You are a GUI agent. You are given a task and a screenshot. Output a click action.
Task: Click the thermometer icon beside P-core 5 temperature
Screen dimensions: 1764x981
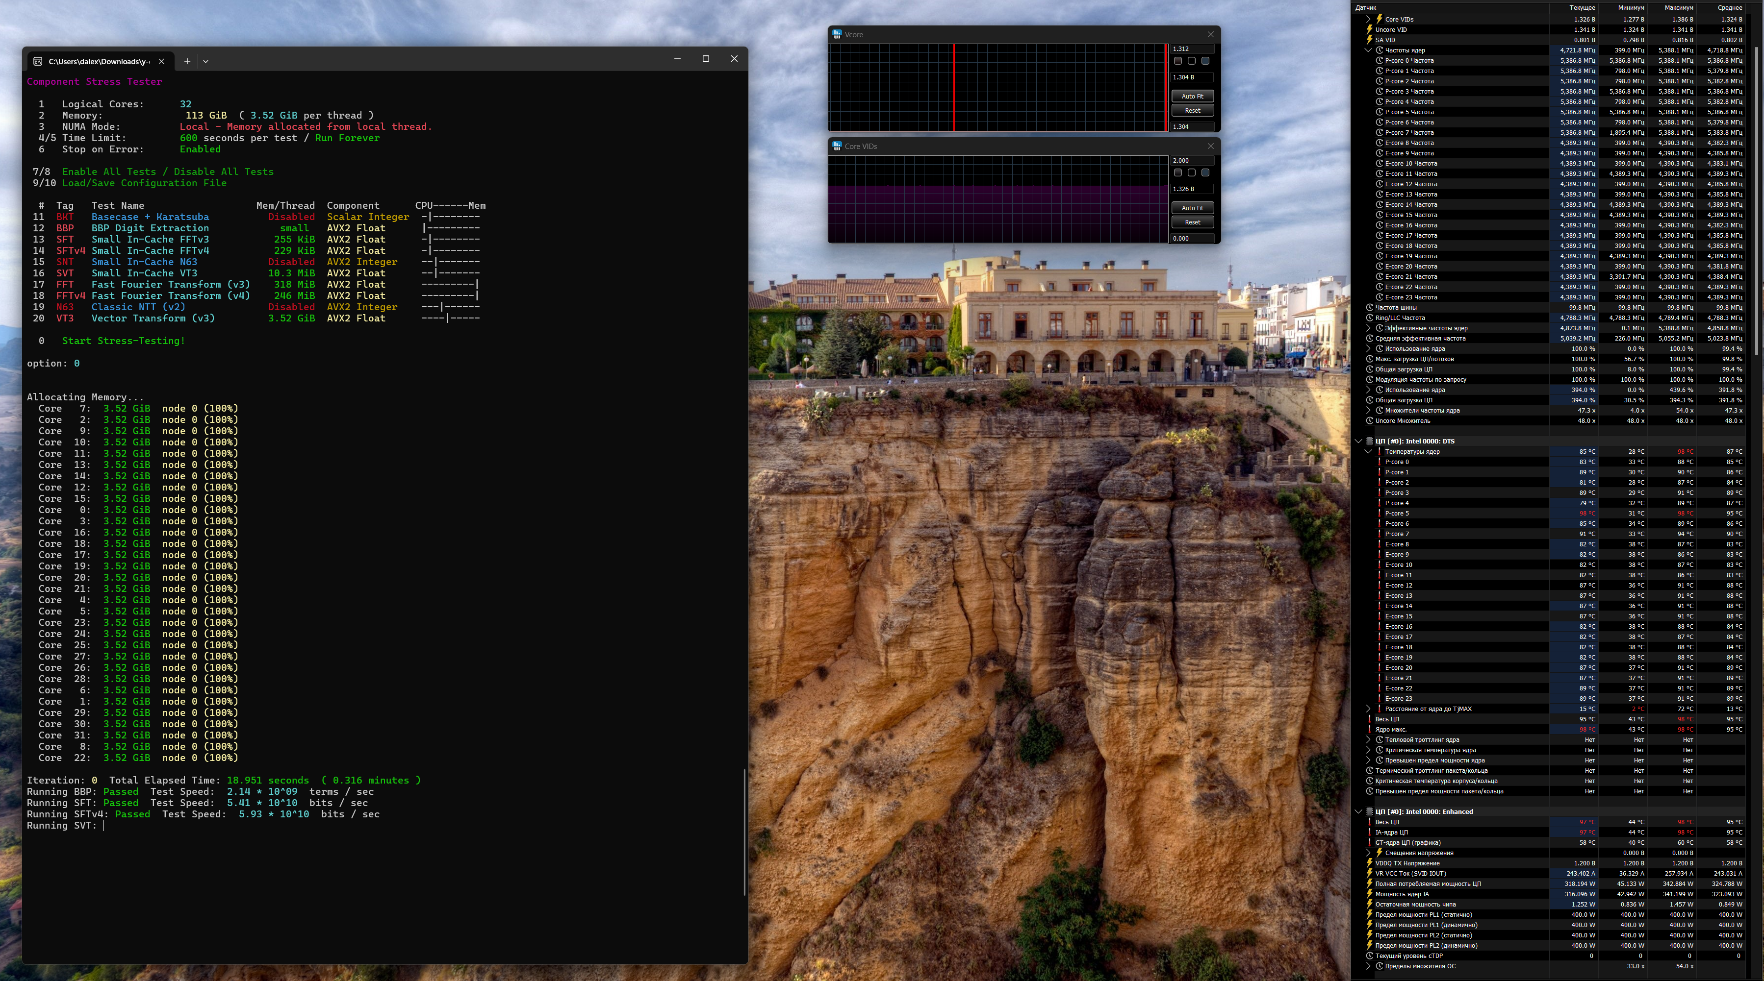tap(1379, 513)
